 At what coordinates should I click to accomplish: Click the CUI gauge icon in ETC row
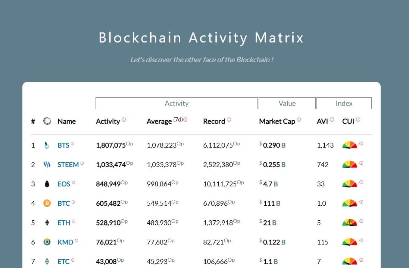[x=350, y=261]
